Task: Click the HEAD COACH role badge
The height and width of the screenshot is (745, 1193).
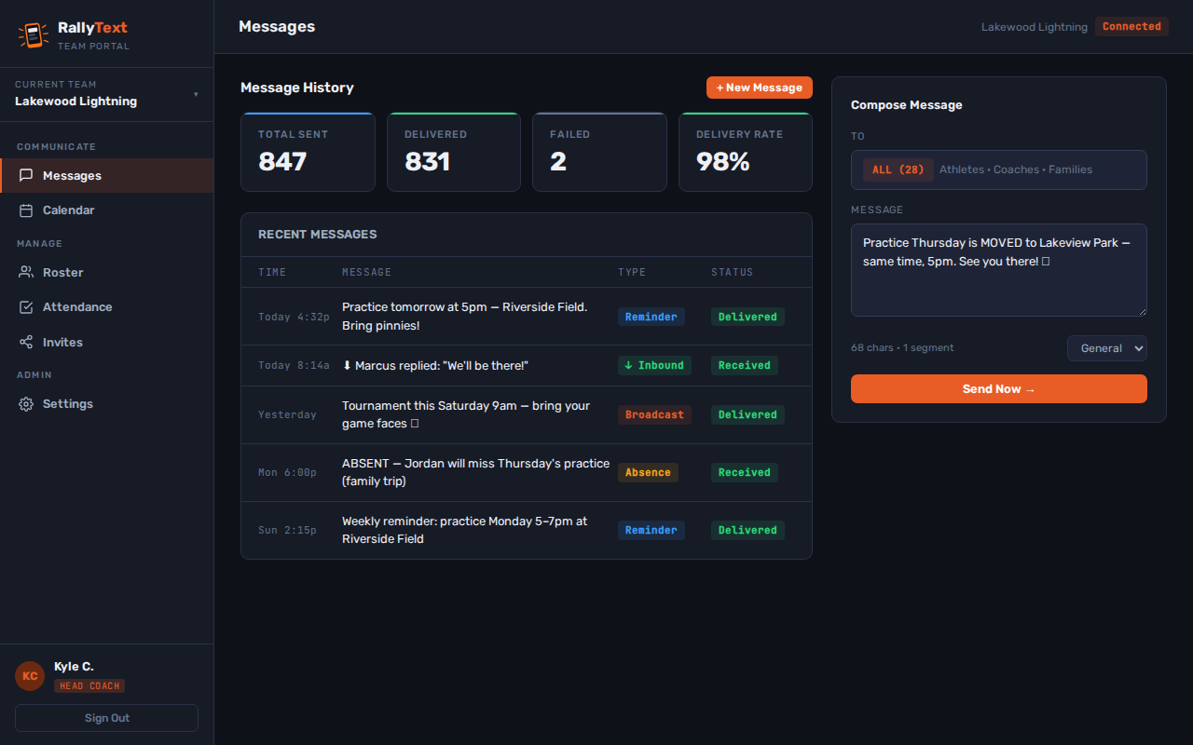Action: coord(89,686)
